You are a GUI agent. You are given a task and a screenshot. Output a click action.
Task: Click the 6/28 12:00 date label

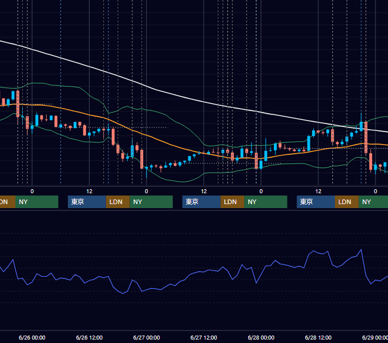318,337
